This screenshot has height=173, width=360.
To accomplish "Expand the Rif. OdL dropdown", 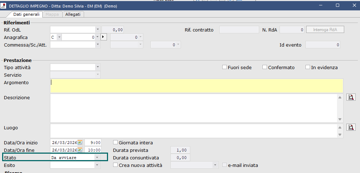I will (x=97, y=30).
